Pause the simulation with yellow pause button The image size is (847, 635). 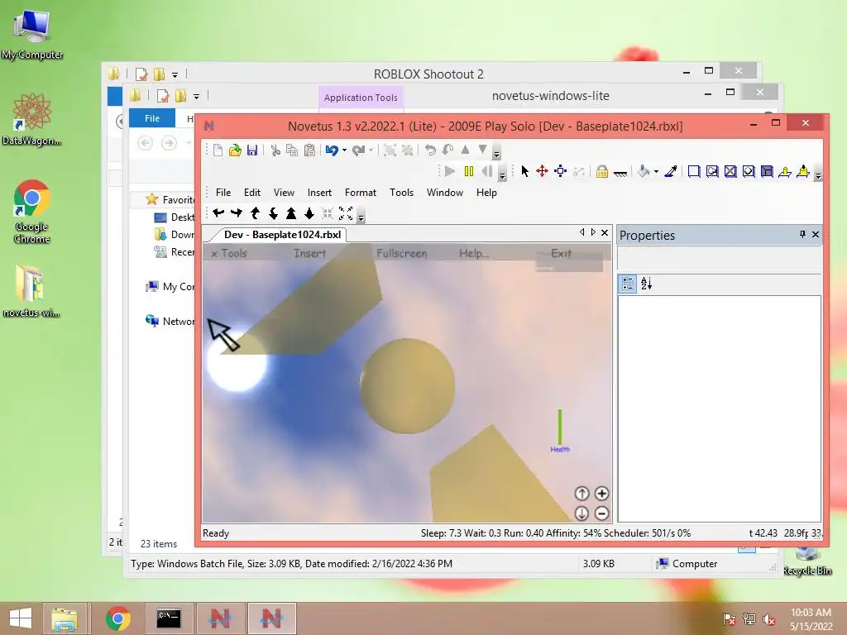pos(469,172)
